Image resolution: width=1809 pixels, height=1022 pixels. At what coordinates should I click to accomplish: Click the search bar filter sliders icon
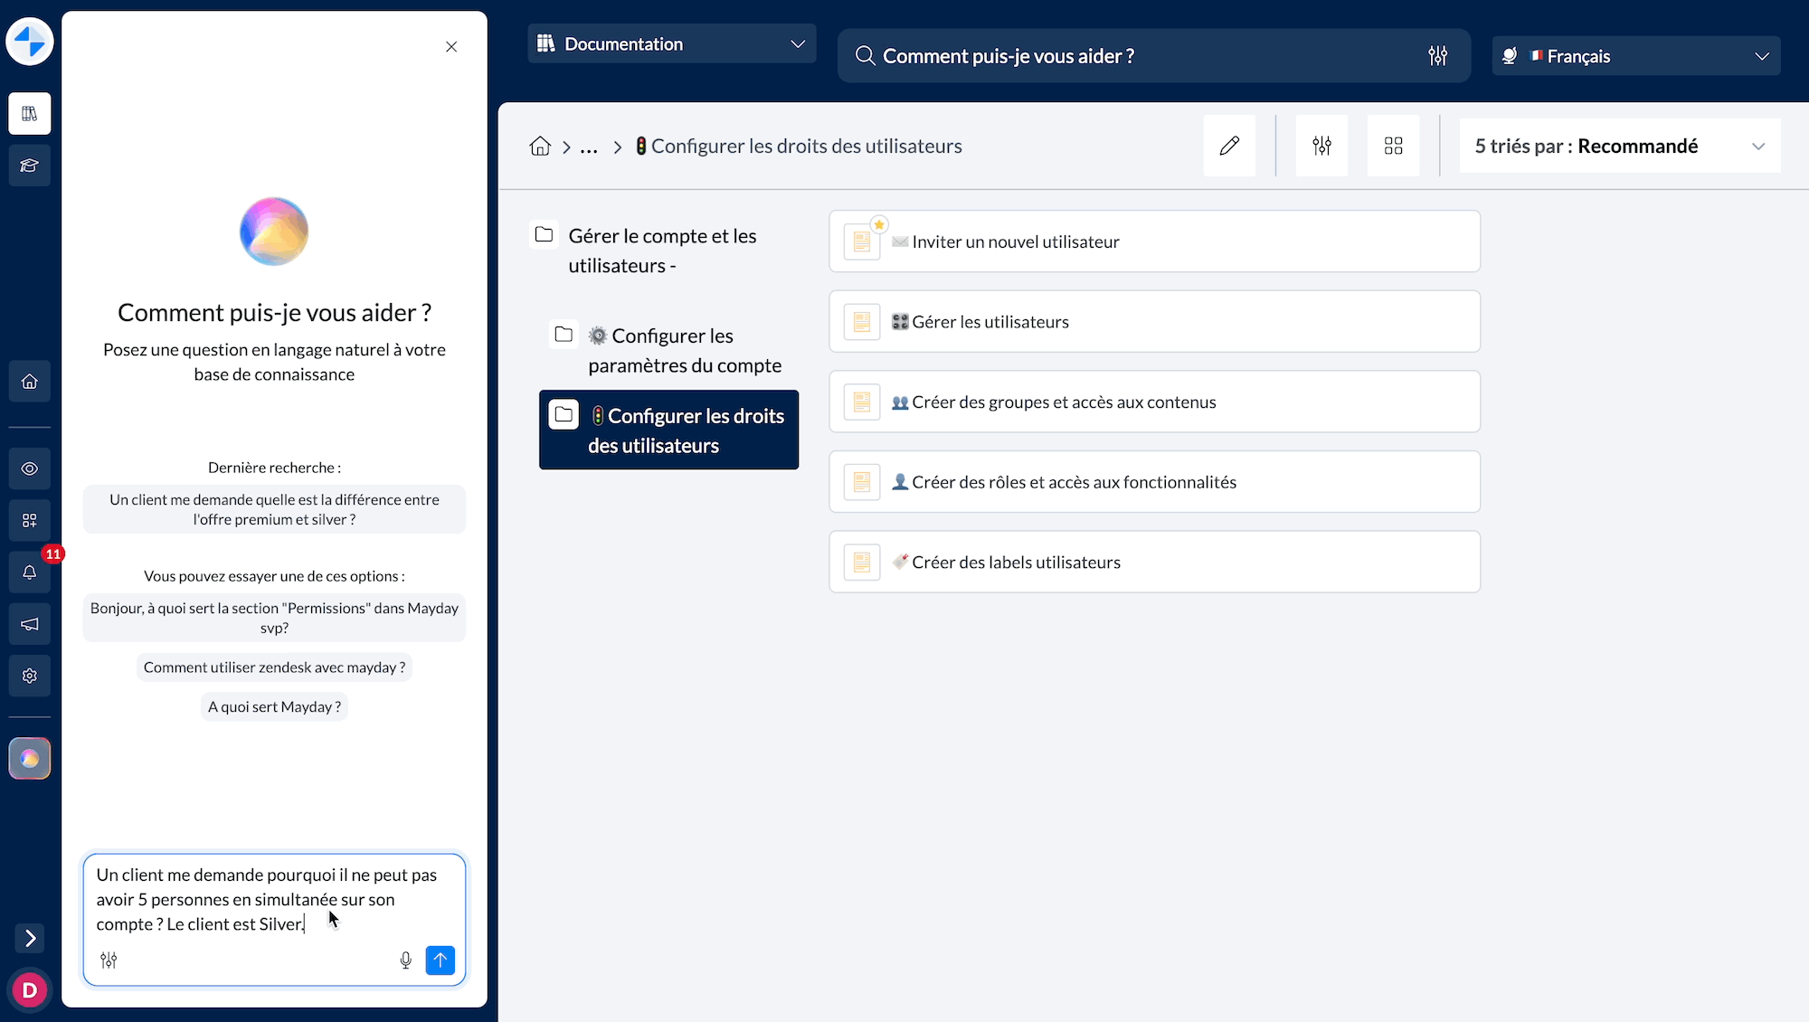(1437, 56)
